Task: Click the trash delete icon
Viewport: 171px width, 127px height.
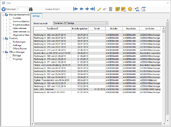Action: pyautogui.click(x=110, y=9)
